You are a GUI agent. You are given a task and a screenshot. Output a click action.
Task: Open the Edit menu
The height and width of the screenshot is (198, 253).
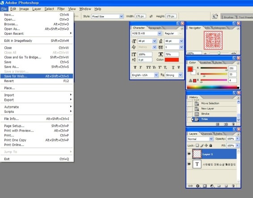13,9
